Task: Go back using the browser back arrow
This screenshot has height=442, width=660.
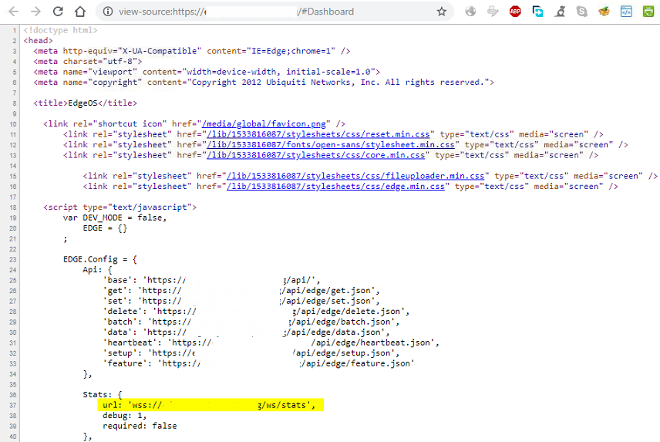Action: click(x=13, y=12)
